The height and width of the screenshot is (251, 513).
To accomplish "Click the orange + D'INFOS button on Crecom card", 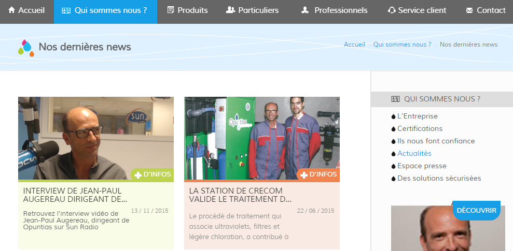I will (318, 174).
